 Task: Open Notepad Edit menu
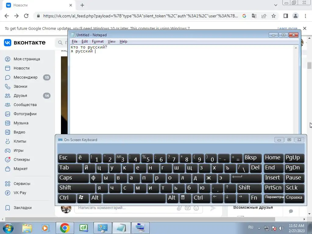[85, 41]
